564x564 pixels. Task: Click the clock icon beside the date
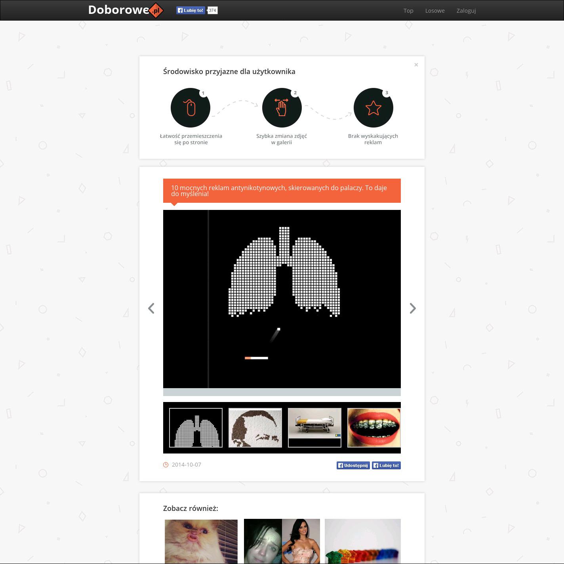(x=166, y=465)
